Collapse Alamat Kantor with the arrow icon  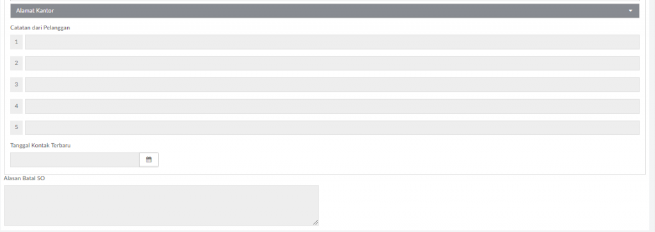630,11
